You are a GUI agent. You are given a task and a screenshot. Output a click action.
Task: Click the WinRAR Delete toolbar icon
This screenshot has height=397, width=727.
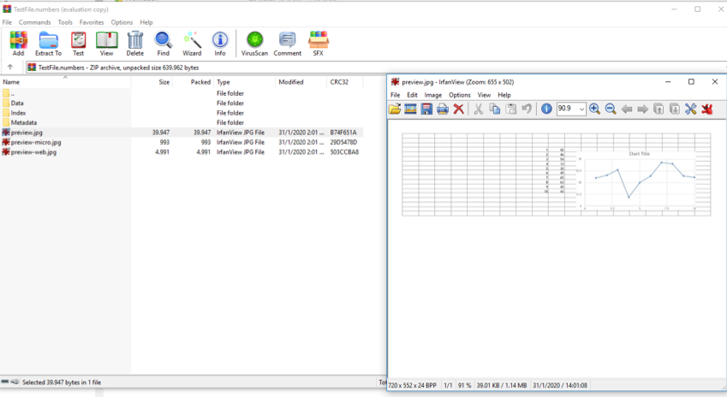135,44
